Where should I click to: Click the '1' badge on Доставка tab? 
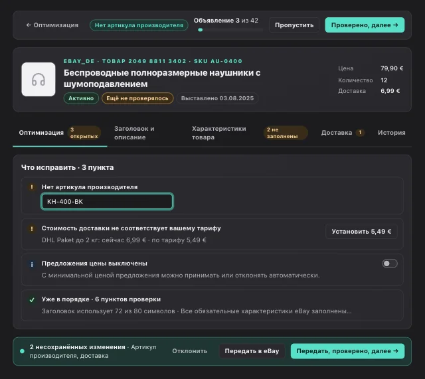(360, 133)
